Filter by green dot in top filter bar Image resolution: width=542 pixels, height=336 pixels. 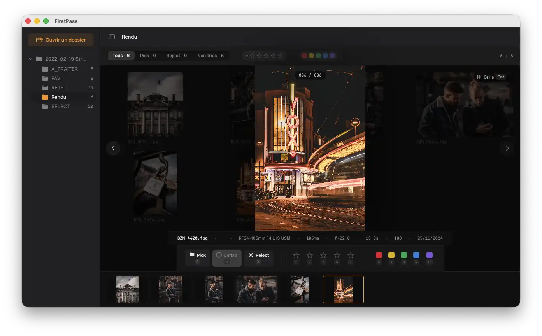point(318,56)
